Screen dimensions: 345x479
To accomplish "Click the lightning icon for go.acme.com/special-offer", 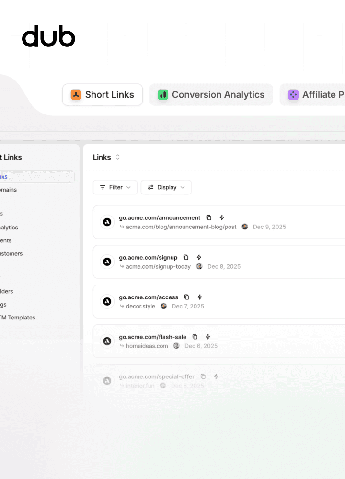I will 216,376.
